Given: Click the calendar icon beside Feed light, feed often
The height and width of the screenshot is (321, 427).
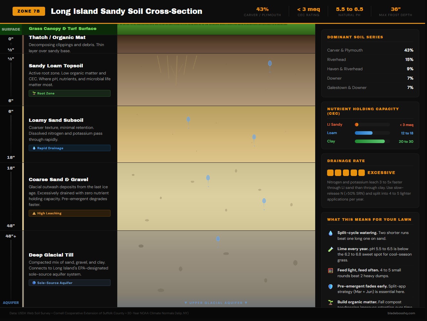Looking at the screenshot, I should (330, 271).
